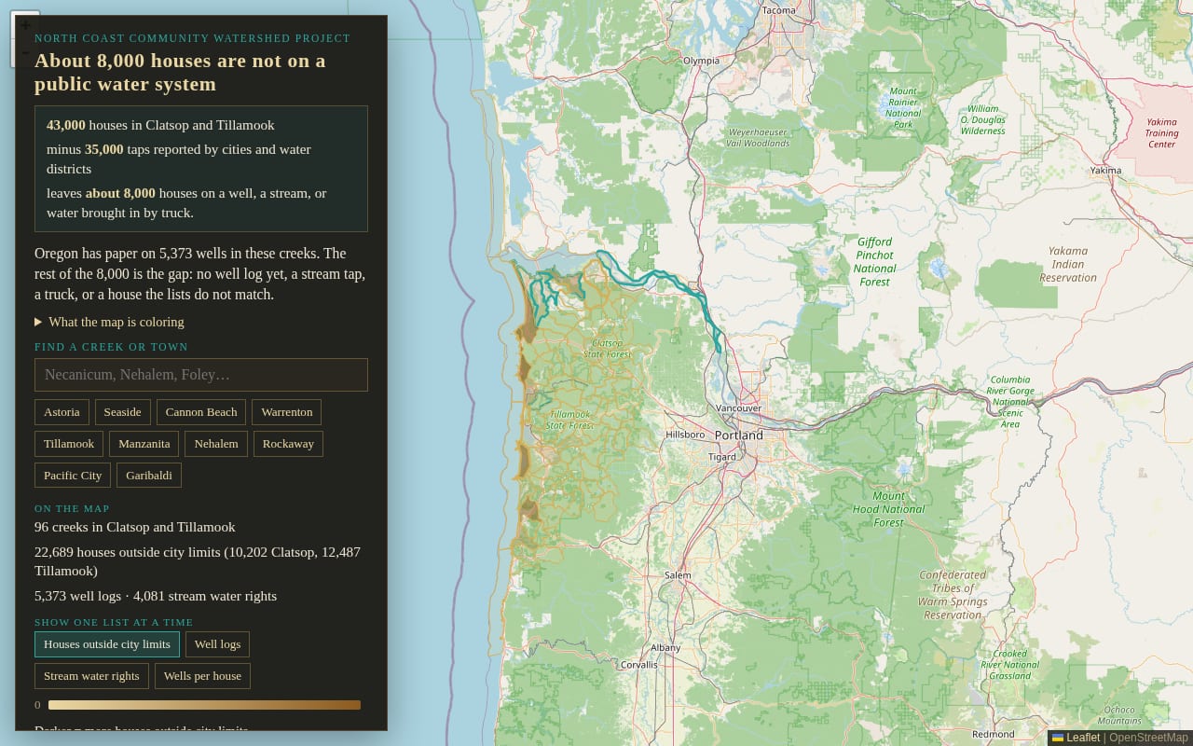Click the 'North Coast Community Watershed Project' header text
Screen dimensions: 1193x746
coord(193,38)
